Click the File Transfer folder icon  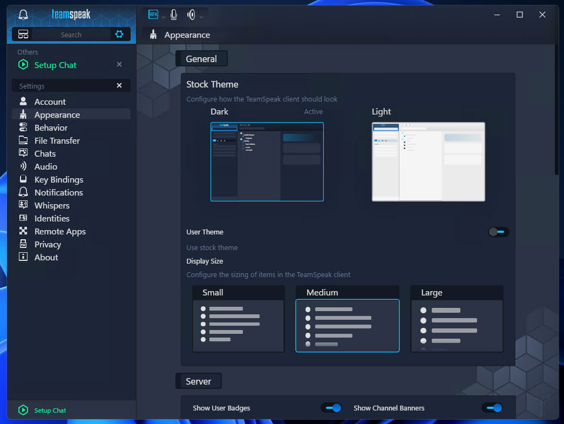[x=23, y=140]
